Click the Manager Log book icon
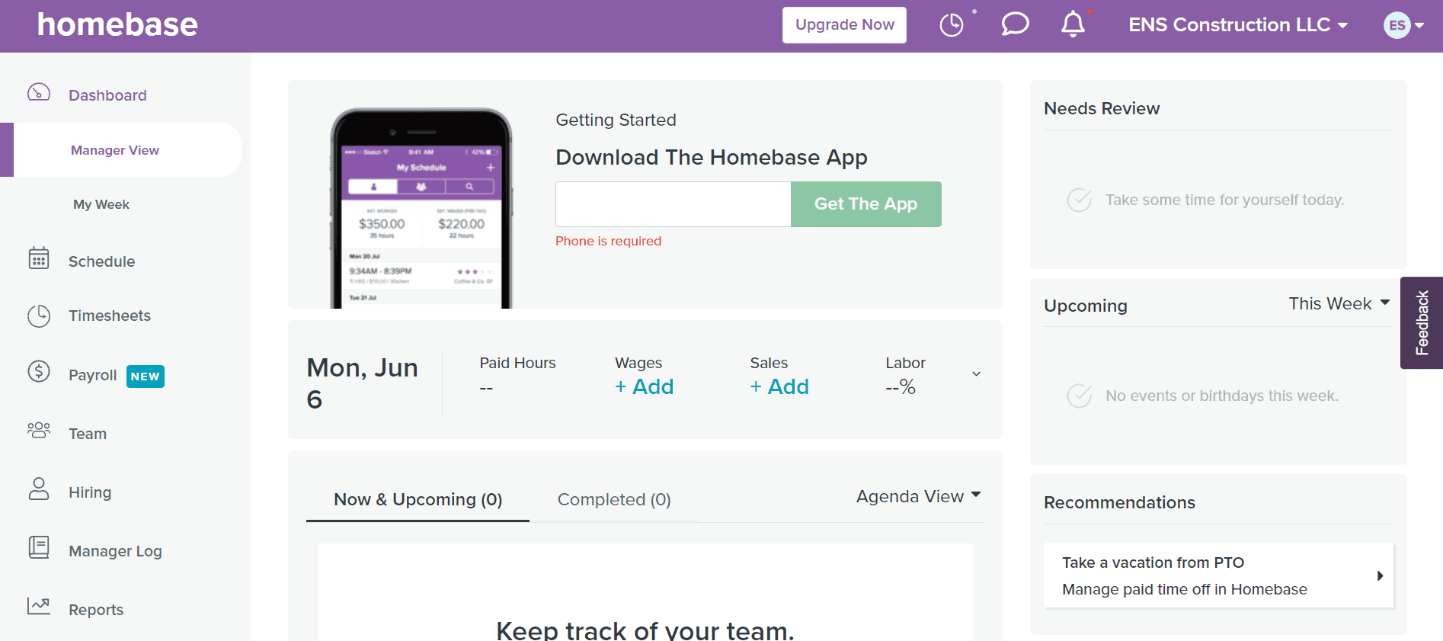Image resolution: width=1443 pixels, height=641 pixels. pyautogui.click(x=39, y=547)
